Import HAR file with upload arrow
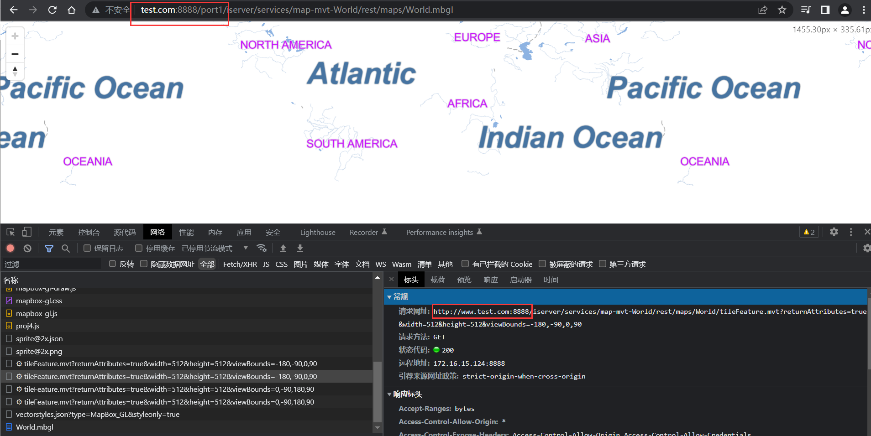This screenshot has width=871, height=436. coord(283,248)
